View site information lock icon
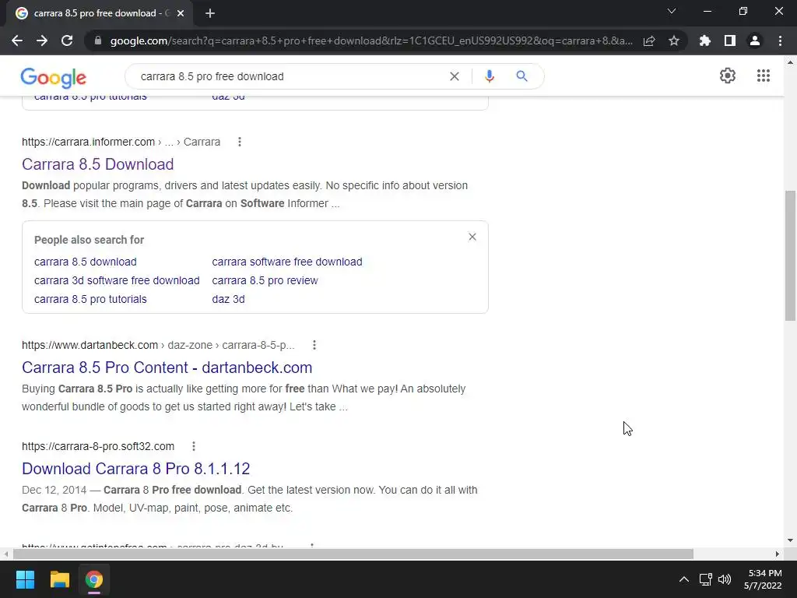Screen dimensions: 797x598 click(x=98, y=40)
